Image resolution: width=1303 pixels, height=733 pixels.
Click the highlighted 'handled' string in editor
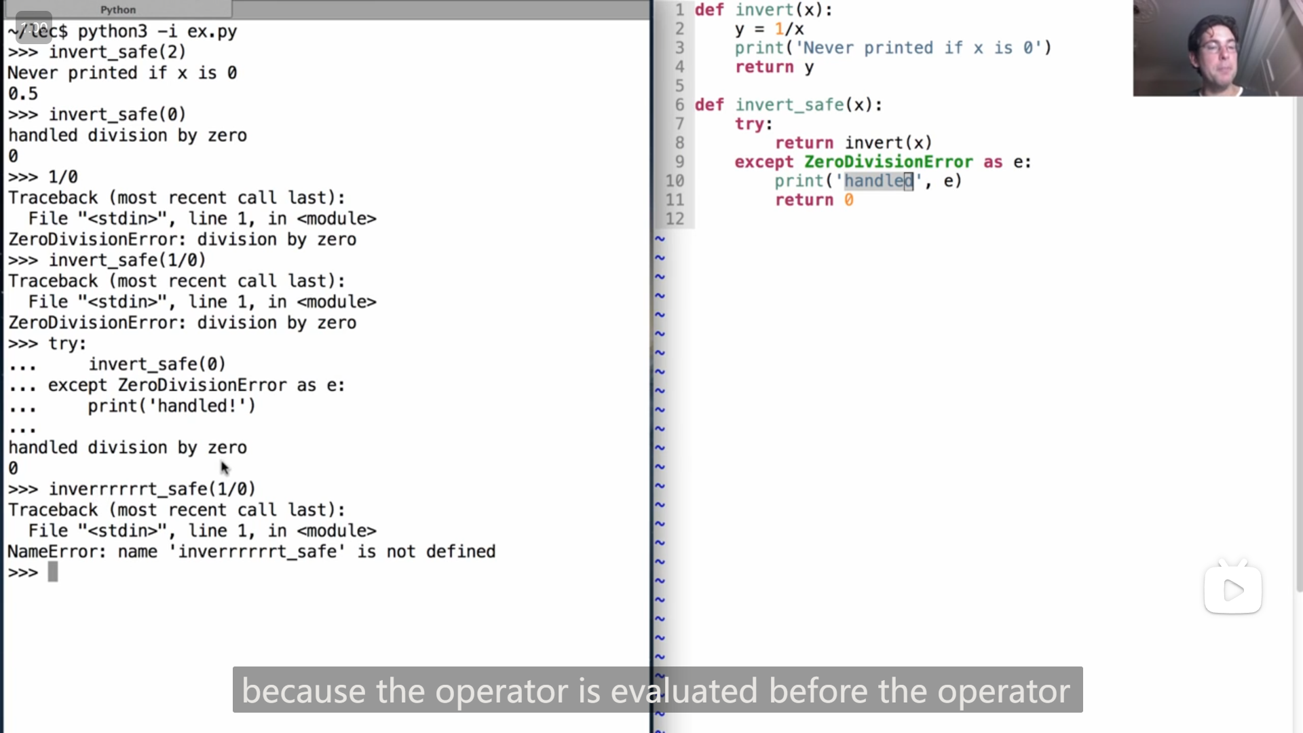[x=878, y=181]
